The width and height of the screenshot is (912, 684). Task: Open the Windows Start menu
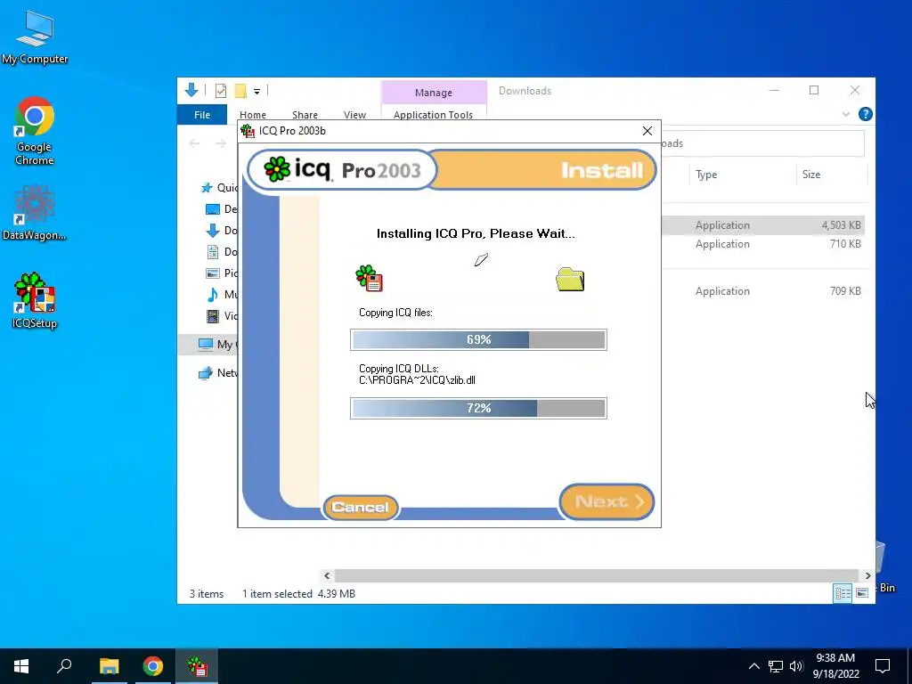21,666
